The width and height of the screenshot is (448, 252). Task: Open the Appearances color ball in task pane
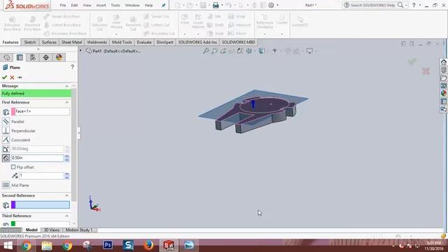pyautogui.click(x=443, y=93)
